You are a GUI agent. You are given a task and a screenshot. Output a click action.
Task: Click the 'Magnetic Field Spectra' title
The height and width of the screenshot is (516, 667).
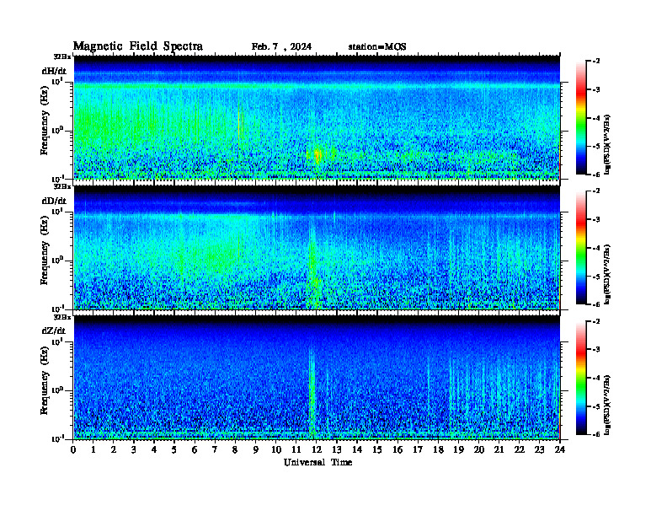pyautogui.click(x=138, y=46)
